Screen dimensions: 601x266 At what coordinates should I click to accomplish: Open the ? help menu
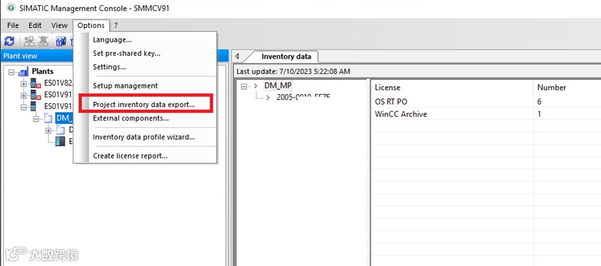pyautogui.click(x=116, y=25)
